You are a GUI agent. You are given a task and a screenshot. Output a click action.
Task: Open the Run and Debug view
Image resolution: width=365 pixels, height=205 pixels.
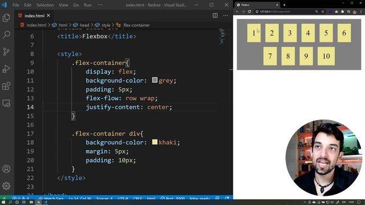click(6, 69)
